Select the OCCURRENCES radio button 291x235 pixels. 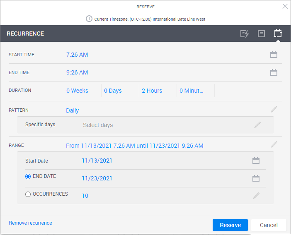point(28,194)
